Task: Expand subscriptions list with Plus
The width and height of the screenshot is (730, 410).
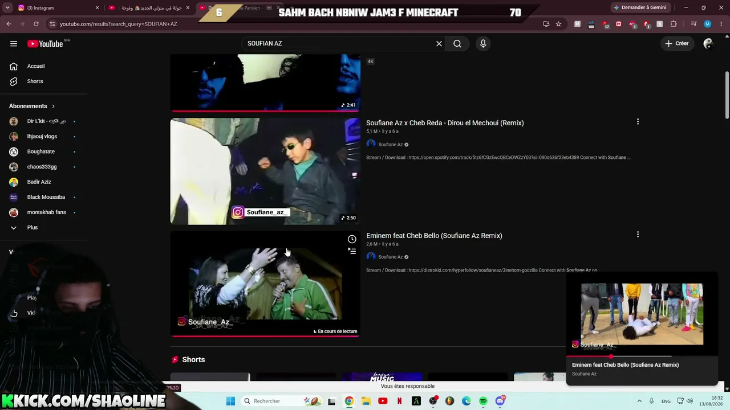Action: coord(33,227)
